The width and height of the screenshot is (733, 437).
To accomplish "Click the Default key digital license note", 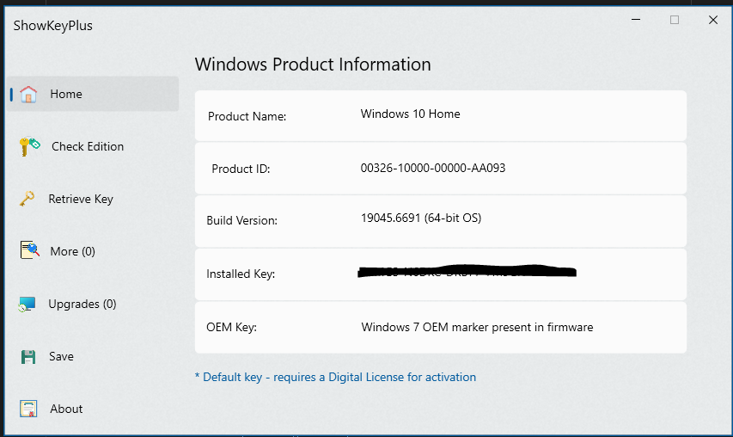I will (335, 377).
